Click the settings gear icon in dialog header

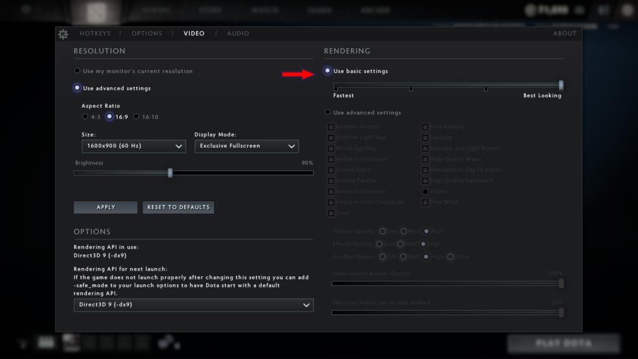pos(63,34)
